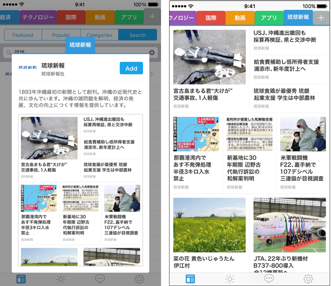Click the battery indicator in right phone status bar
331x286 pixels.
[x=322, y=6]
